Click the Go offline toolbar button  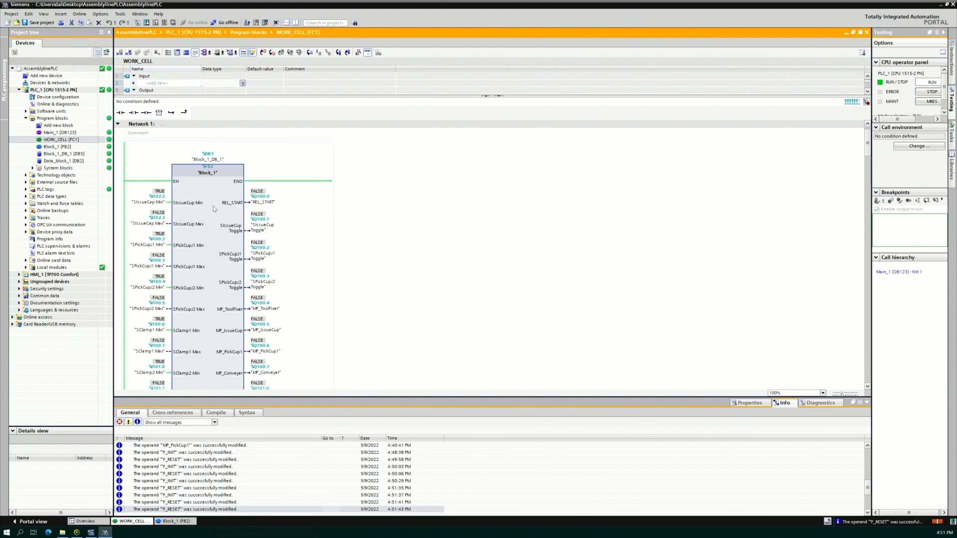pyautogui.click(x=224, y=22)
